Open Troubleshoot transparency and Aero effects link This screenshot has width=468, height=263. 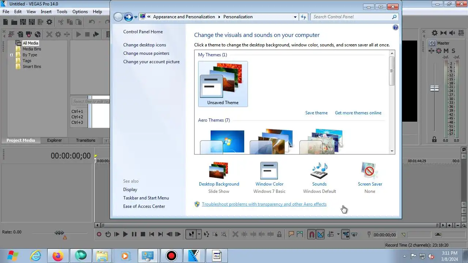pos(264,204)
